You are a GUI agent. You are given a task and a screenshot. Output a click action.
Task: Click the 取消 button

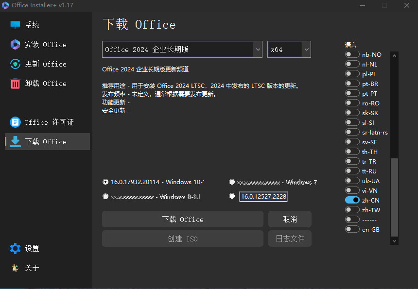(290, 219)
